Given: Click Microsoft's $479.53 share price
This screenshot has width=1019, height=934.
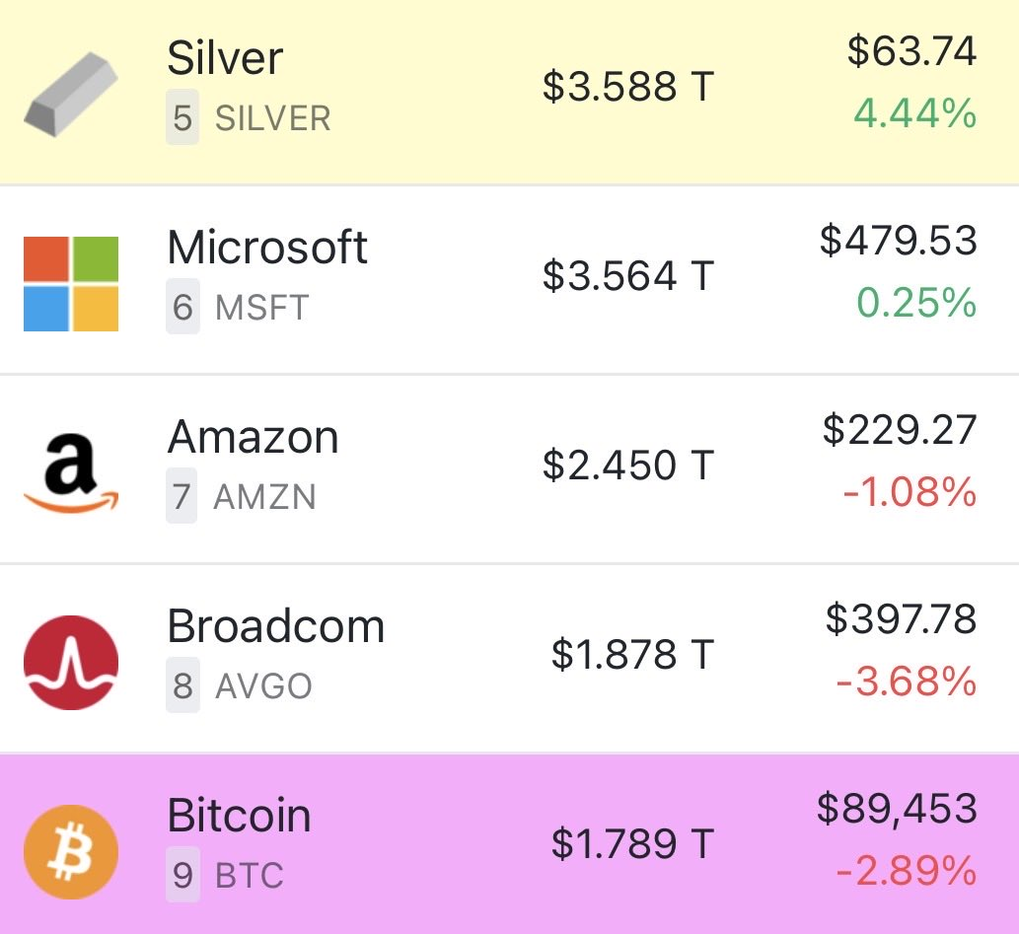Looking at the screenshot, I should (x=898, y=242).
